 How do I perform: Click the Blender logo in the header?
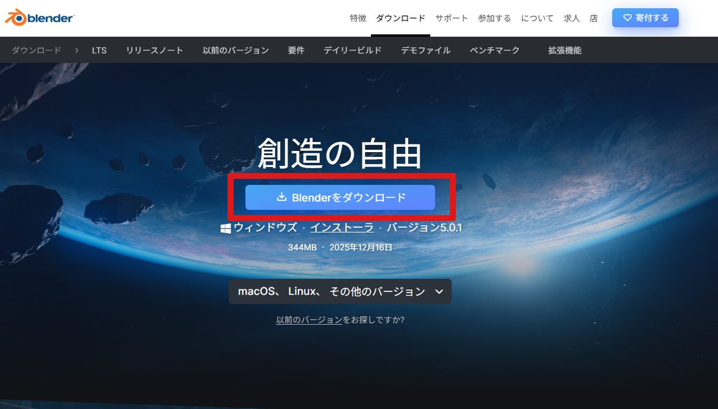tap(39, 17)
